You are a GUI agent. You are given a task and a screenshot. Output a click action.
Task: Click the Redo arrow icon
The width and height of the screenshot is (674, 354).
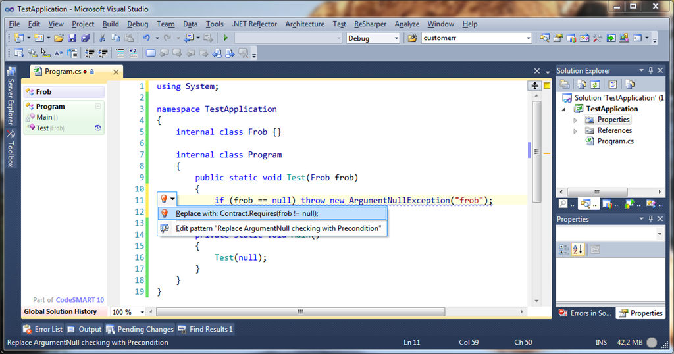point(168,38)
